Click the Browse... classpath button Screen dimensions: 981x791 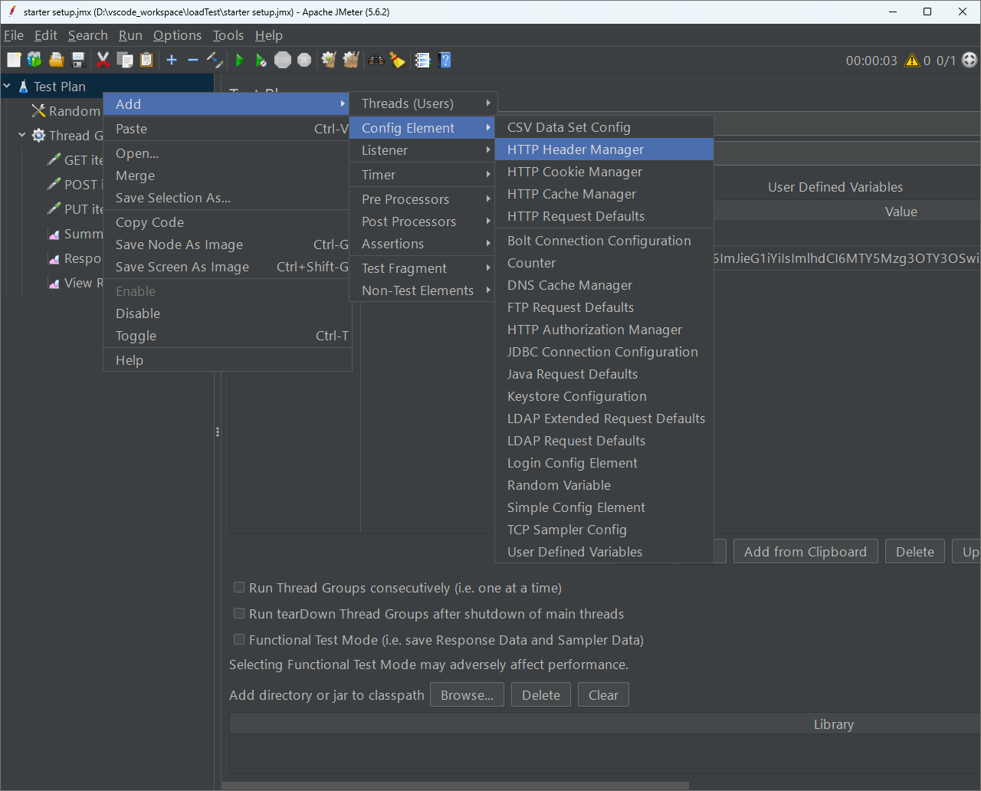[467, 695]
